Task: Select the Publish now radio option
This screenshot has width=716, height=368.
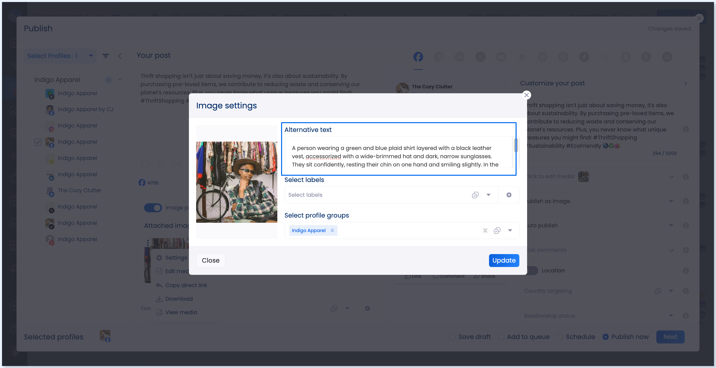Action: 605,337
